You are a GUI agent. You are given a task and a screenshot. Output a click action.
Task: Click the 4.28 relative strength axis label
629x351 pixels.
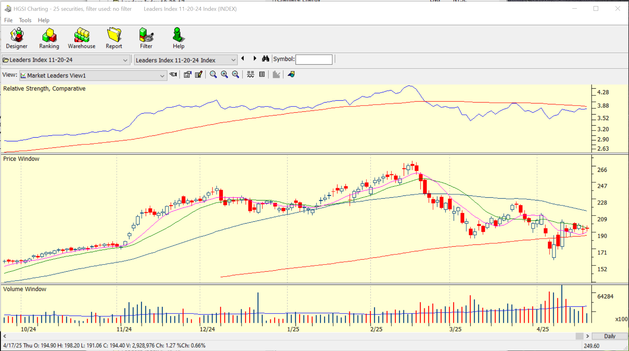coord(603,92)
